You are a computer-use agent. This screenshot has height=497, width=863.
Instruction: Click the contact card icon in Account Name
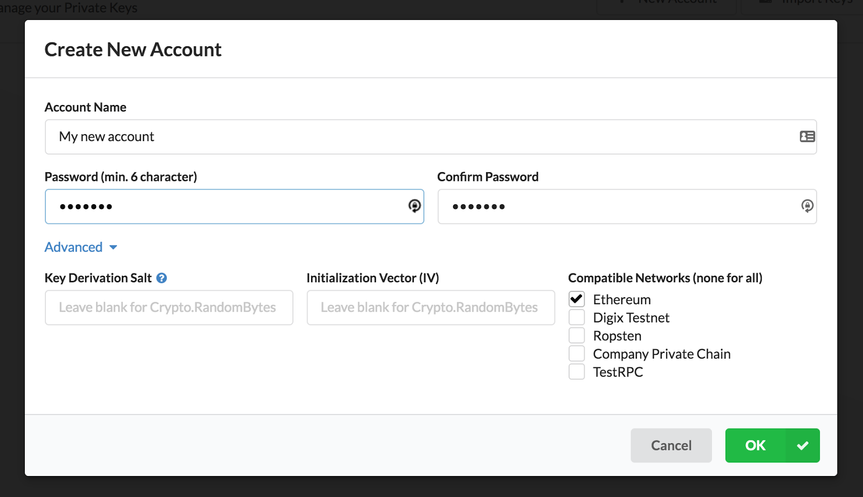pos(807,137)
